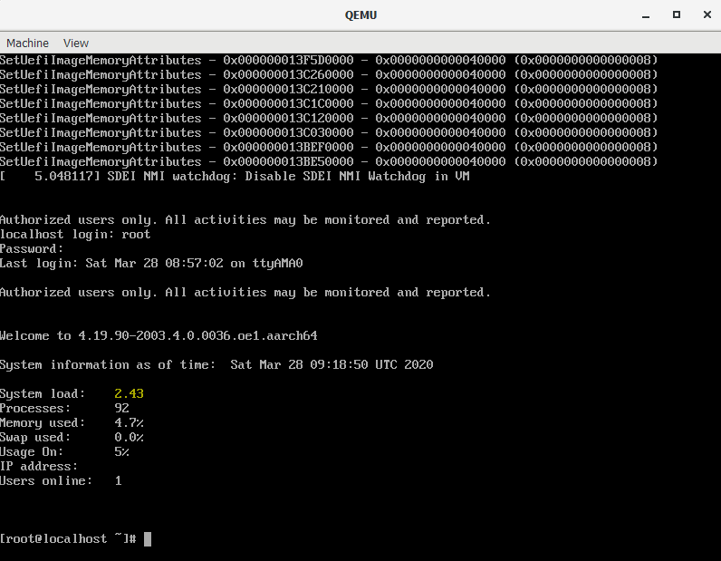Open the View menu
721x561 pixels.
coord(76,43)
